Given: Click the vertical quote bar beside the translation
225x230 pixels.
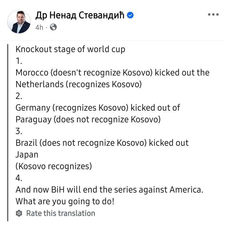Looking at the screenshot, I should pos(8,133).
